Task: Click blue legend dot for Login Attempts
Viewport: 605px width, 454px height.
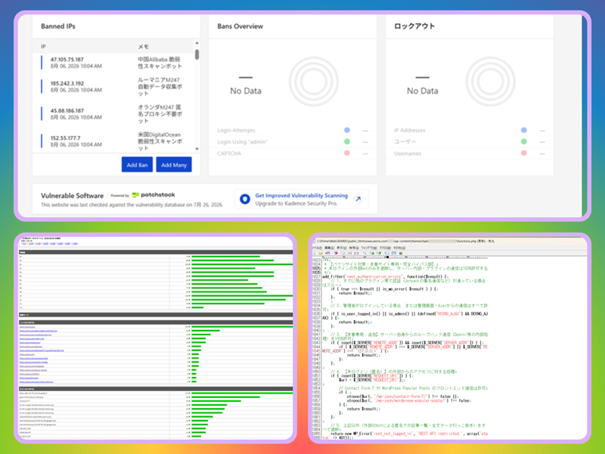Action: click(x=347, y=130)
